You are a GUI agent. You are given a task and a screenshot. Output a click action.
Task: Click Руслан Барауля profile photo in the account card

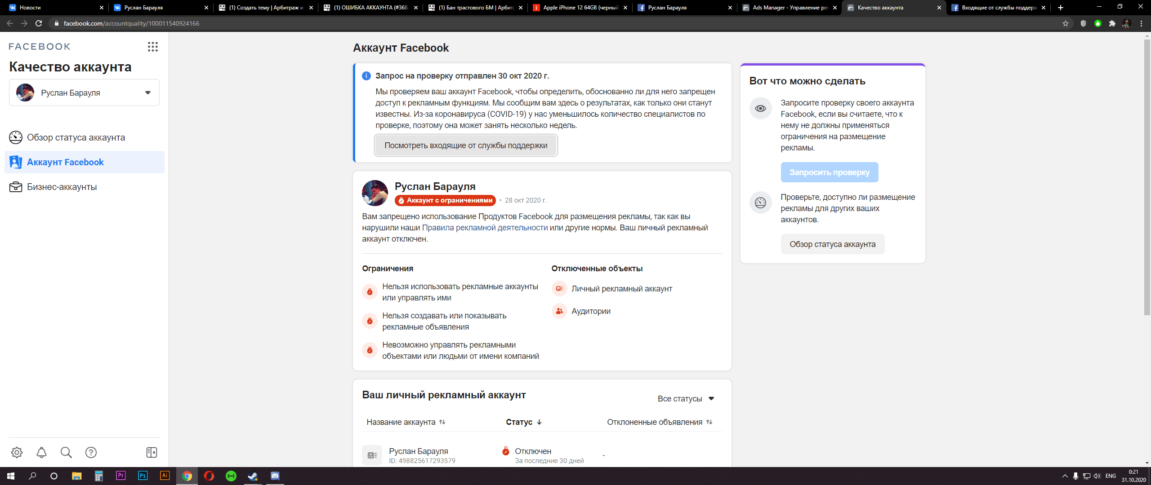[x=375, y=193]
